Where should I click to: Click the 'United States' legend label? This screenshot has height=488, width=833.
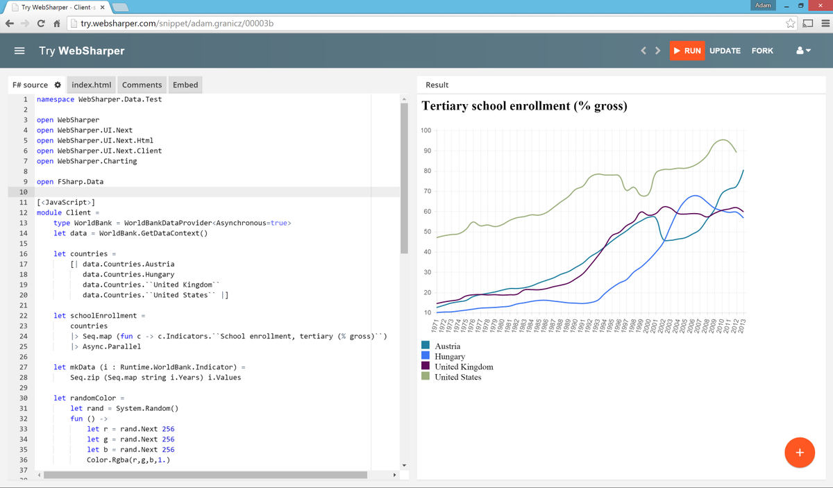(x=458, y=377)
